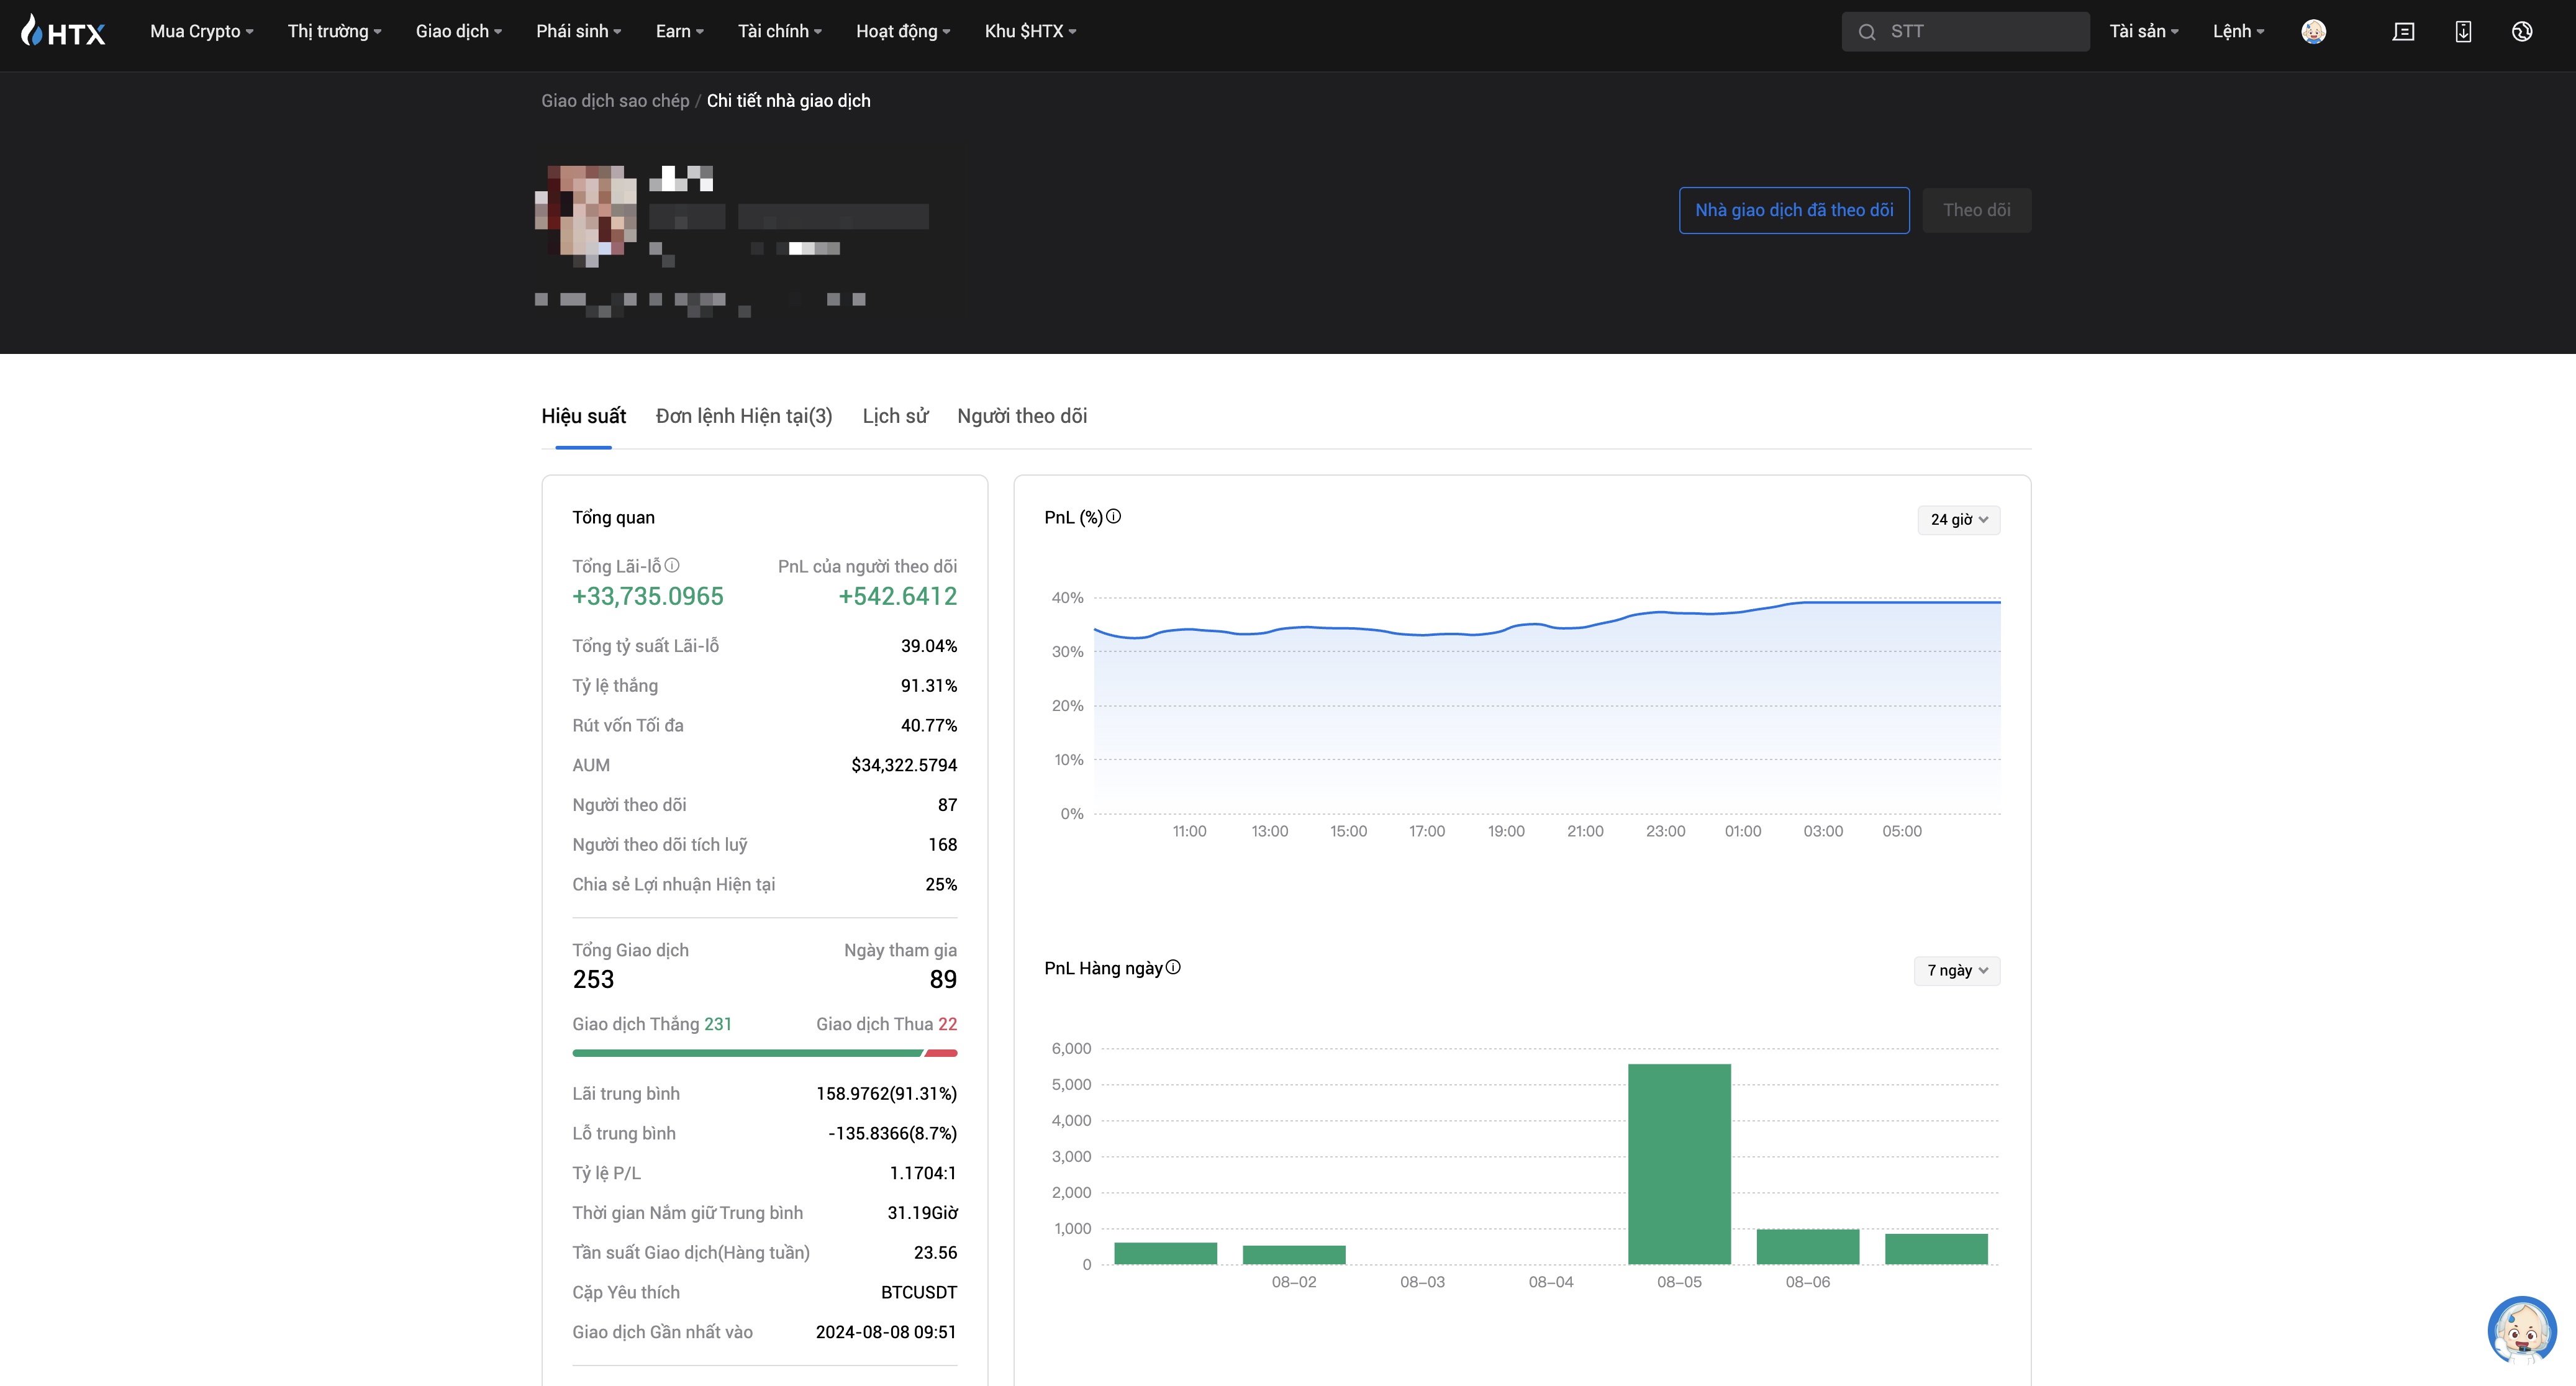
Task: Open the Mua Crypto menu dropdown
Action: pos(201,31)
